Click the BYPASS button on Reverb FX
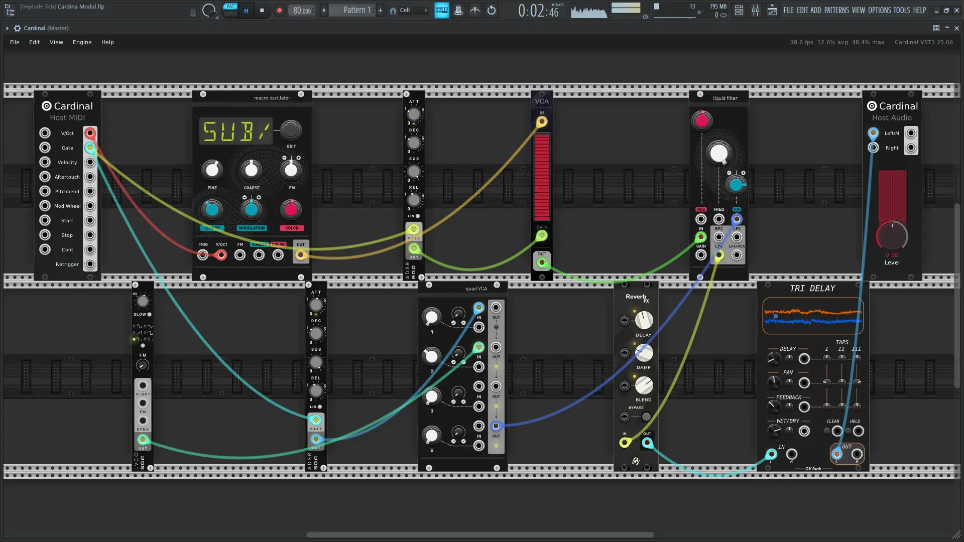This screenshot has height=542, width=964. 646,417
